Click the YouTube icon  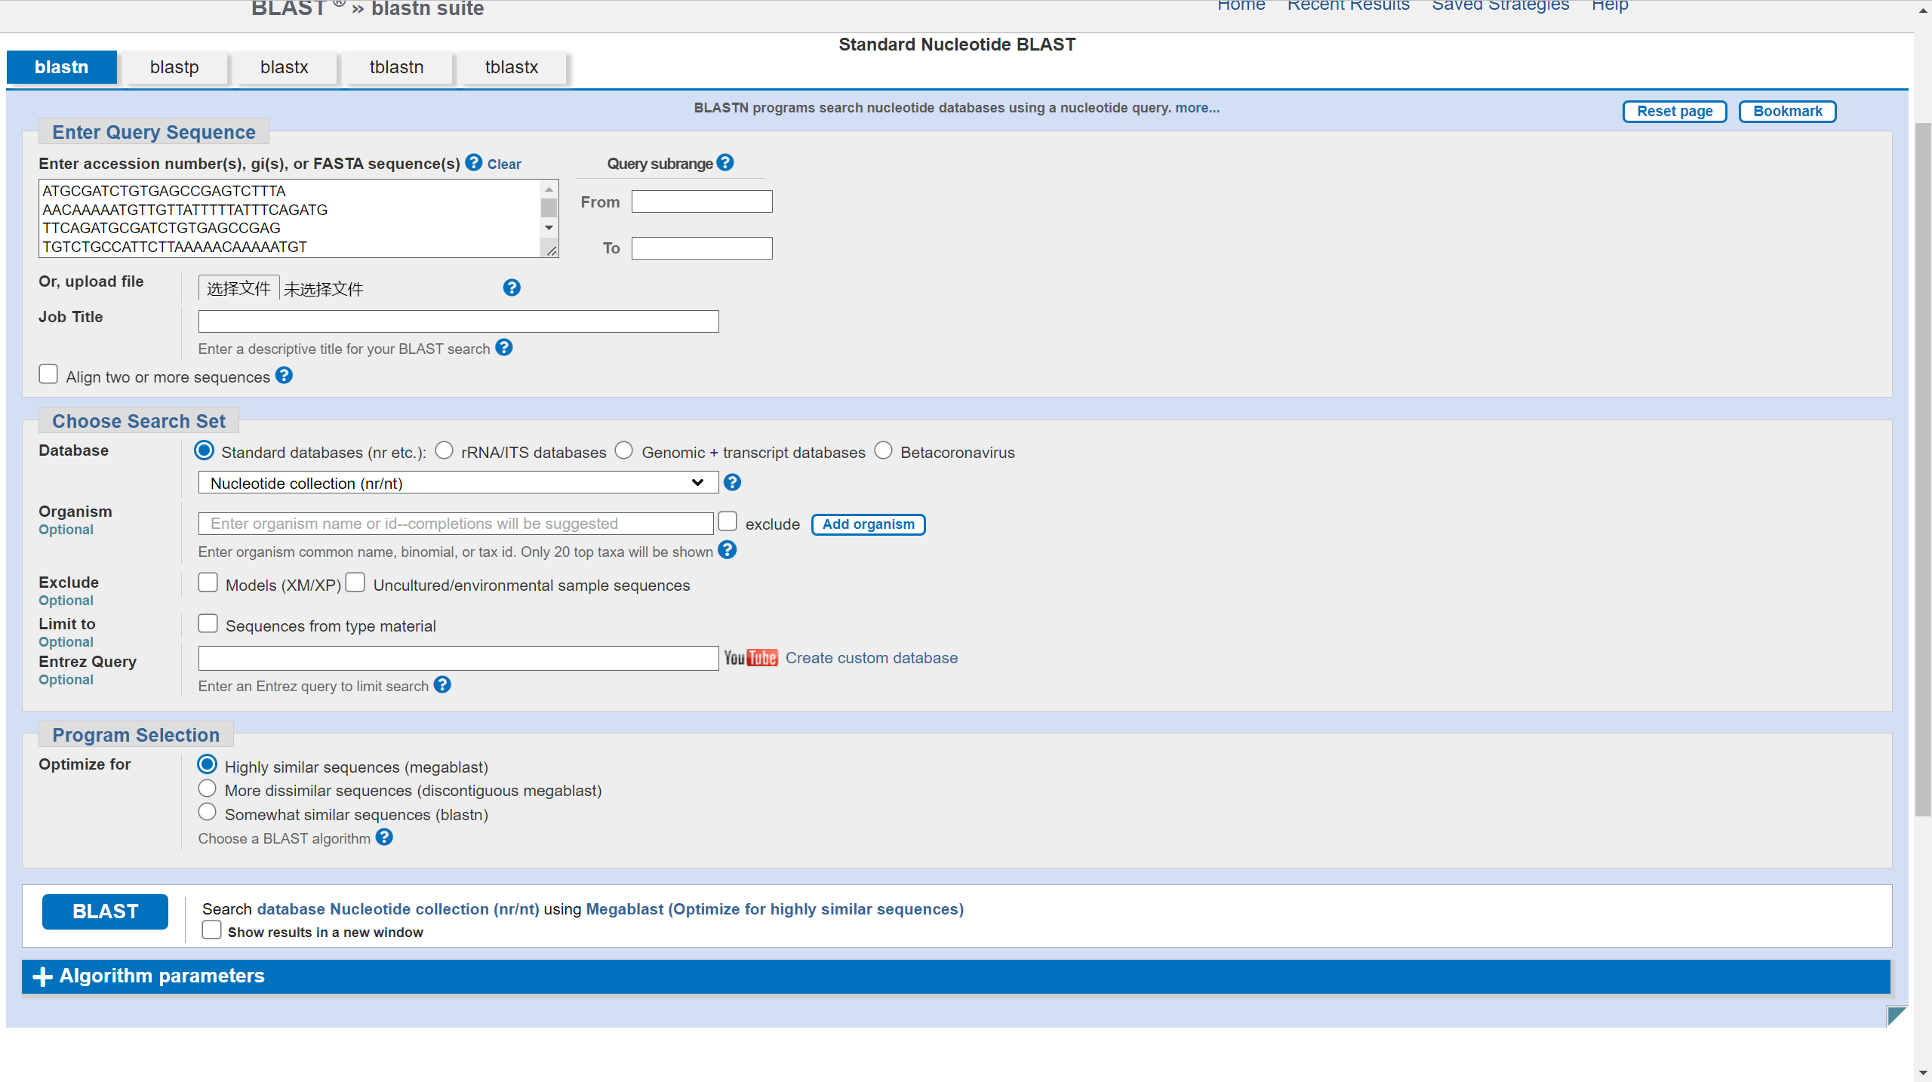pyautogui.click(x=750, y=658)
